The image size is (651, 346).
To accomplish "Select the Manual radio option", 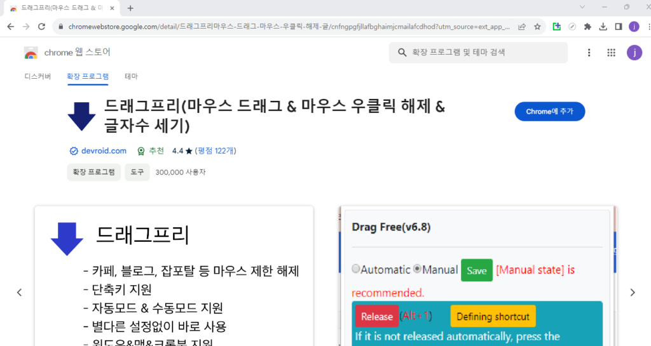I will click(x=417, y=269).
